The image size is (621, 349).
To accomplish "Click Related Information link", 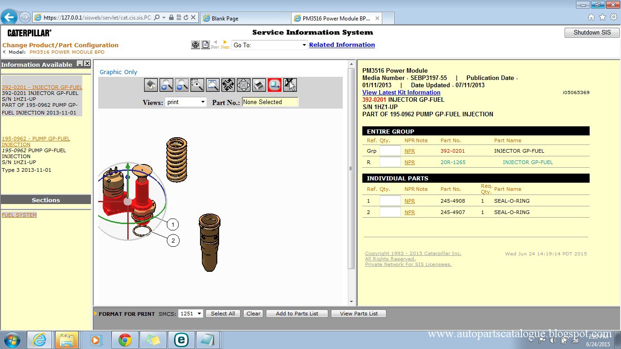I will (x=342, y=45).
